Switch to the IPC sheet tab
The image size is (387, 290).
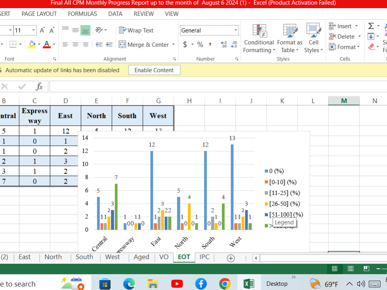pos(204,257)
